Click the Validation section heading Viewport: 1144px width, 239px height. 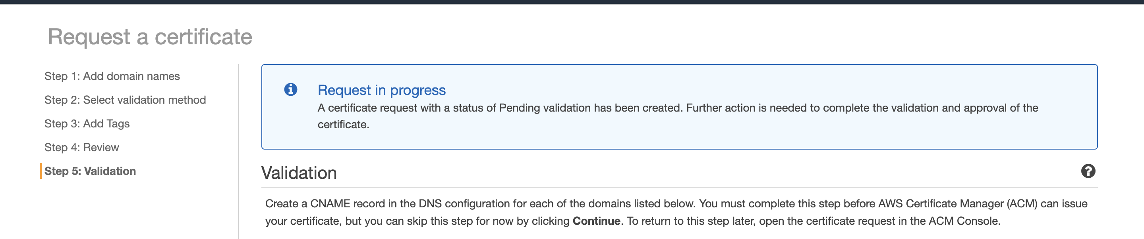click(x=299, y=173)
